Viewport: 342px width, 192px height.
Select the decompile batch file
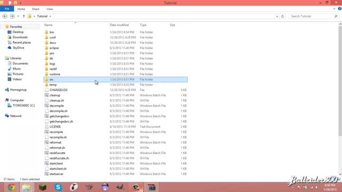115,106
